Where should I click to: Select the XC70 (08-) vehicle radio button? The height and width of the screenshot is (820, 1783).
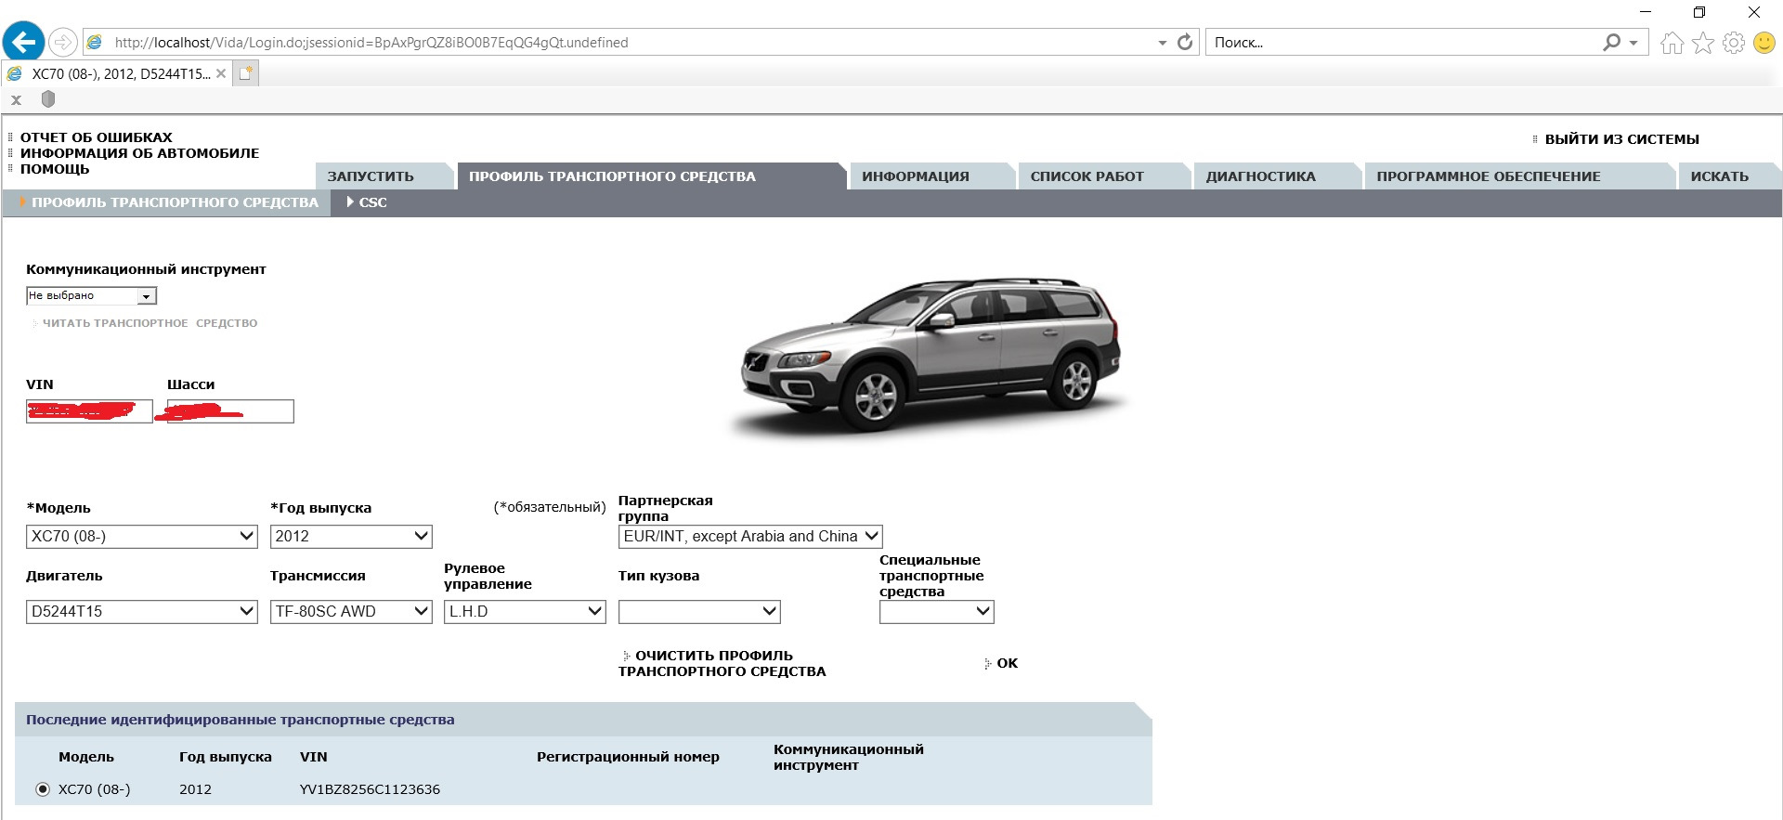point(43,789)
